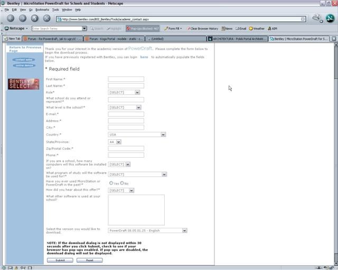This screenshot has height=270, width=338.
Task: Open the Role dropdown
Action: (124, 92)
